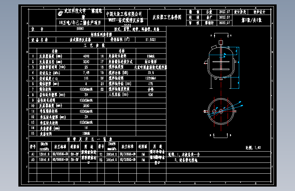Screen dimensions: 295x191
Task: Select the 反应器直径 (mm) label in row 2
Action: [x=51, y=62]
